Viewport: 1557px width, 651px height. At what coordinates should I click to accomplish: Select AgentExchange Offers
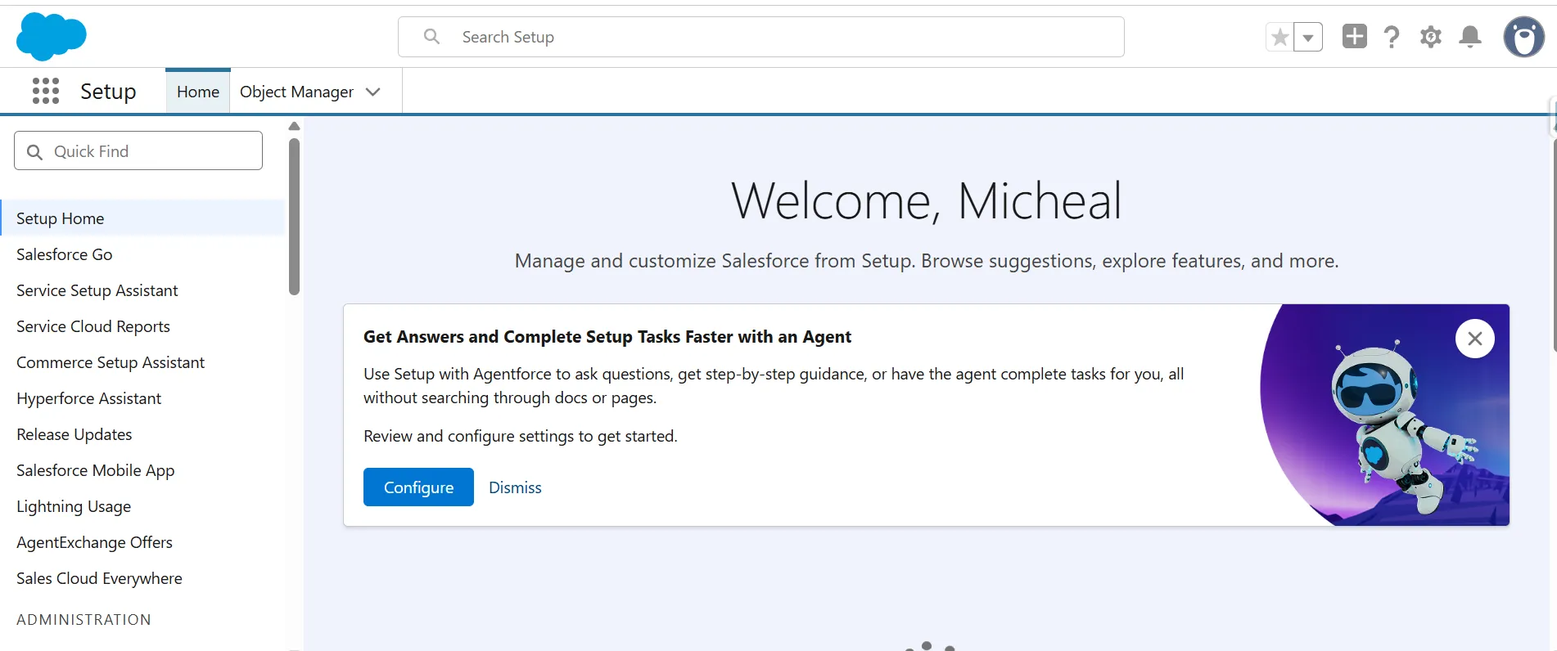(95, 542)
